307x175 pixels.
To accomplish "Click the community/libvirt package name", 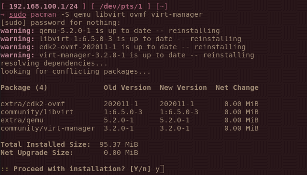I will tap(37, 112).
